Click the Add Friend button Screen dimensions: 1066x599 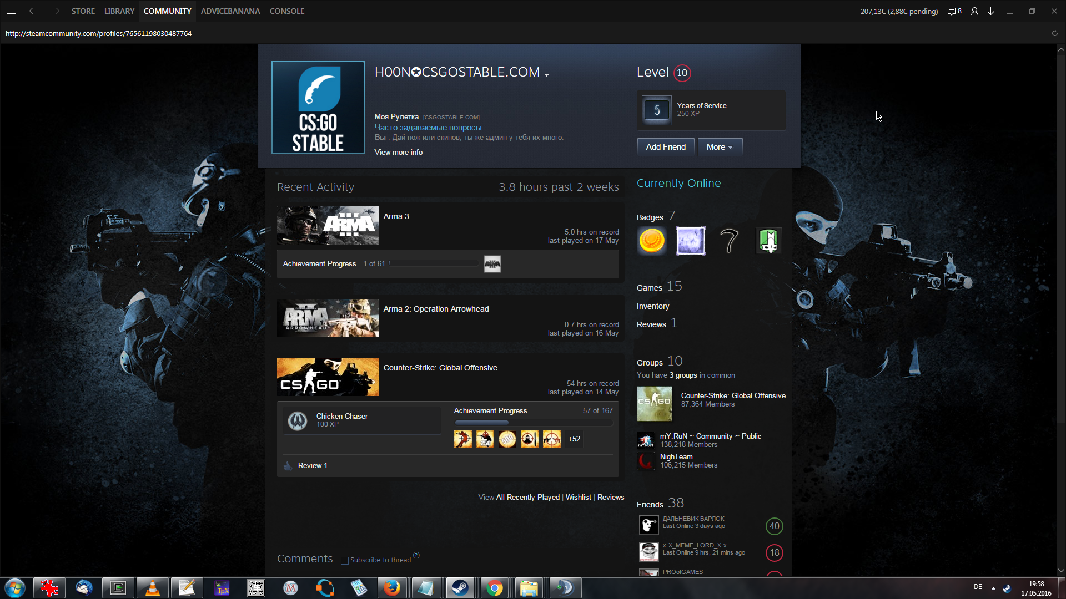pos(666,147)
